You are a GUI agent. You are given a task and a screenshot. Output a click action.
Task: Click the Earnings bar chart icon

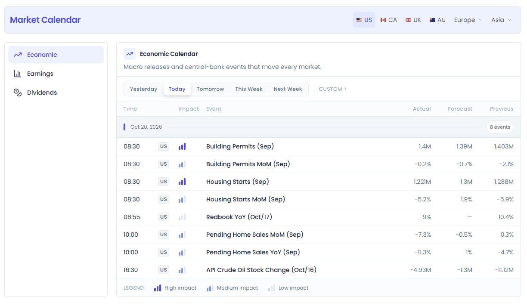18,74
